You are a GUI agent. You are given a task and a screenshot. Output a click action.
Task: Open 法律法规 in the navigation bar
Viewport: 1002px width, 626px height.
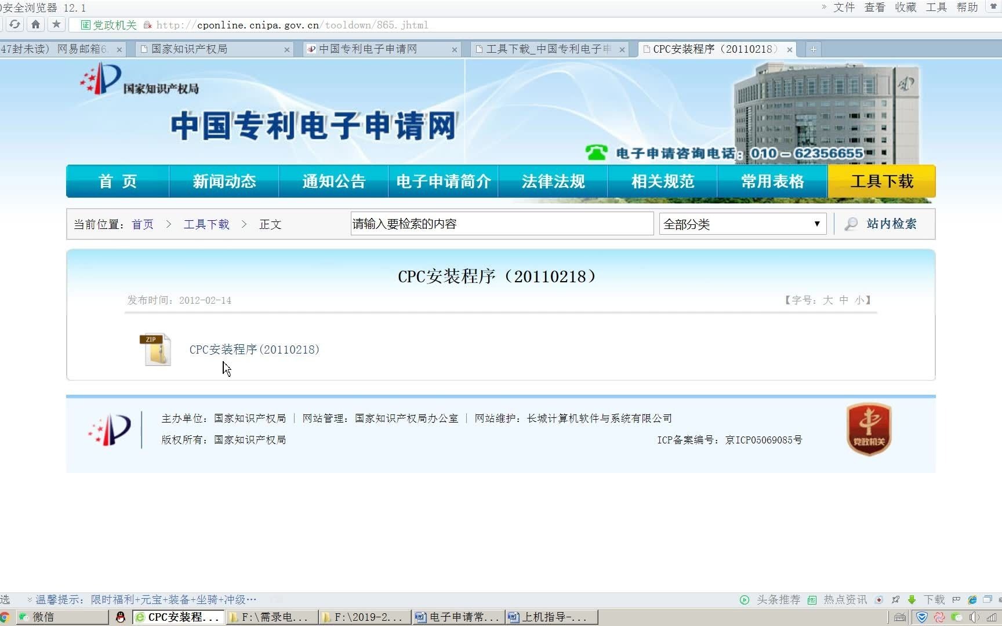[x=553, y=181]
